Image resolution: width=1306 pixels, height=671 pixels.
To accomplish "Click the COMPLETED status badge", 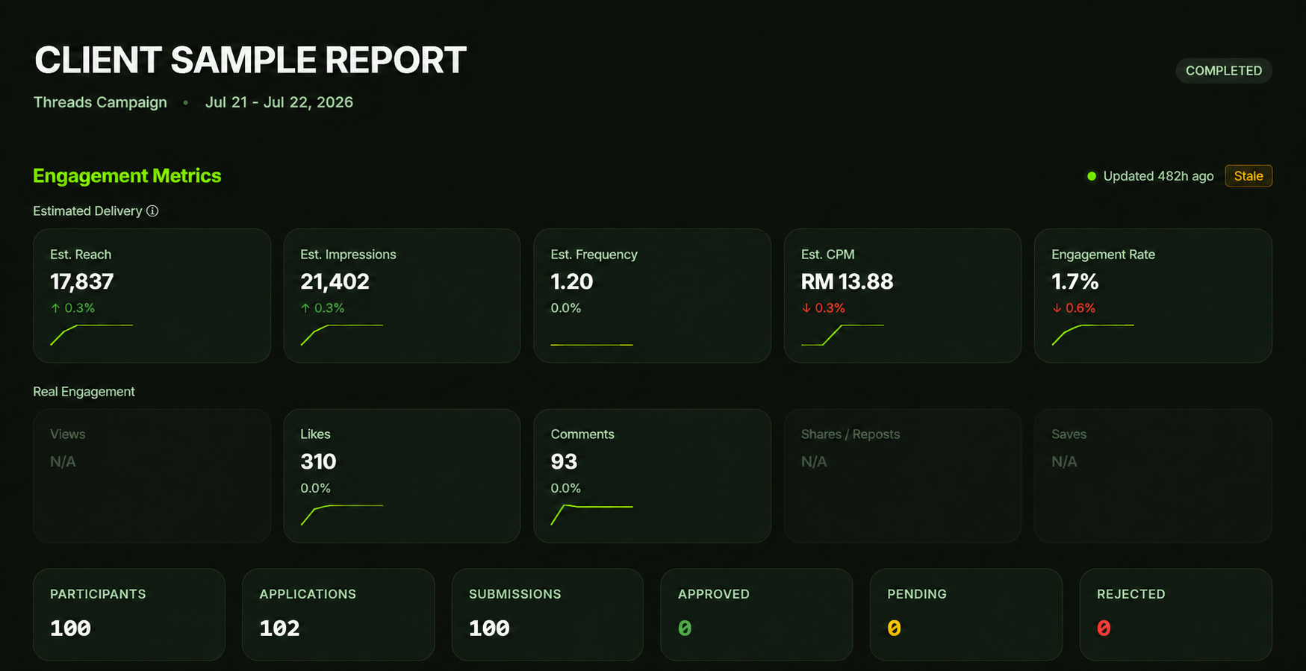I will pyautogui.click(x=1224, y=71).
